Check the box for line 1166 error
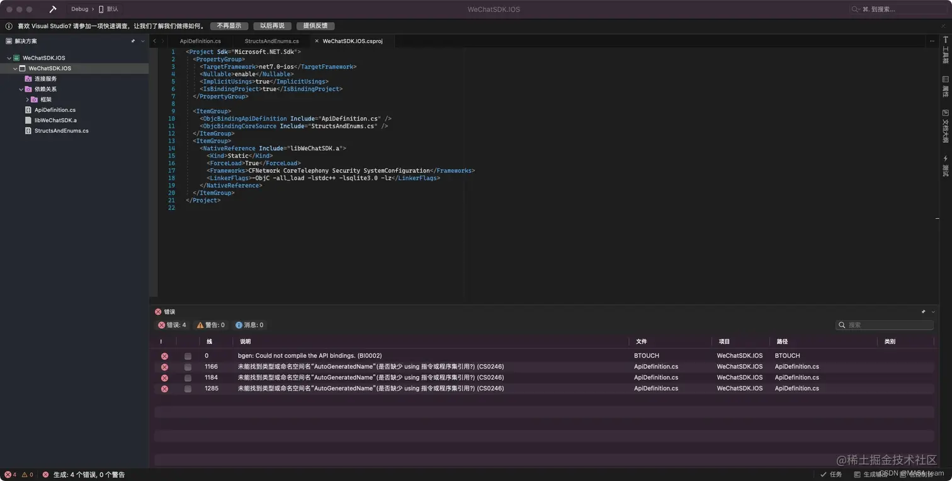This screenshot has height=481, width=952. pos(188,367)
